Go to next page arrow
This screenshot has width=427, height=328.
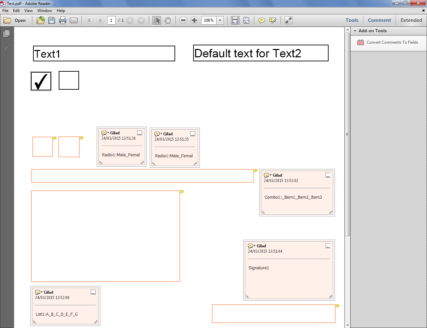point(100,20)
